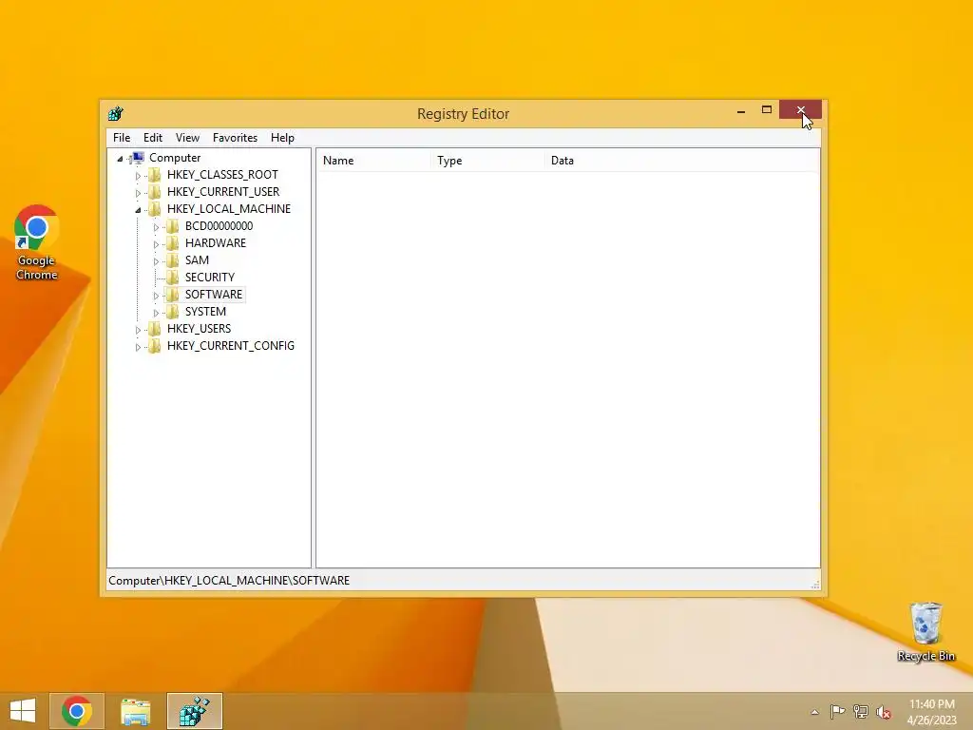Image resolution: width=973 pixels, height=730 pixels.
Task: Sort values by the Name column
Action: [373, 161]
